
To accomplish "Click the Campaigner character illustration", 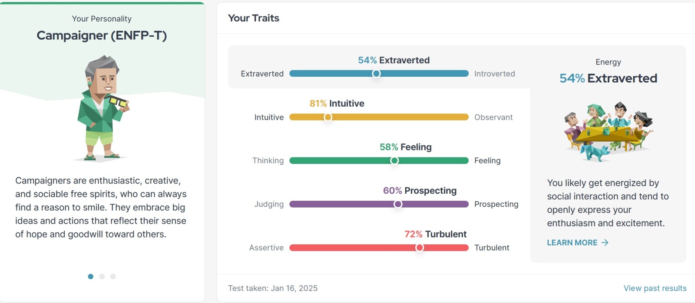I will [102, 108].
